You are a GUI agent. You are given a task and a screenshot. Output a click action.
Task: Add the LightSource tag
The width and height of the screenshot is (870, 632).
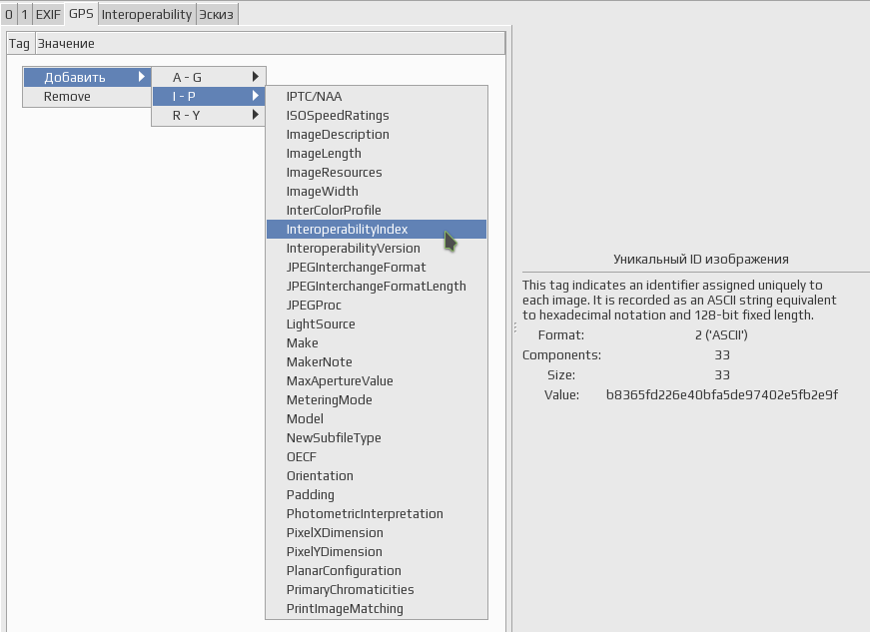click(377, 323)
